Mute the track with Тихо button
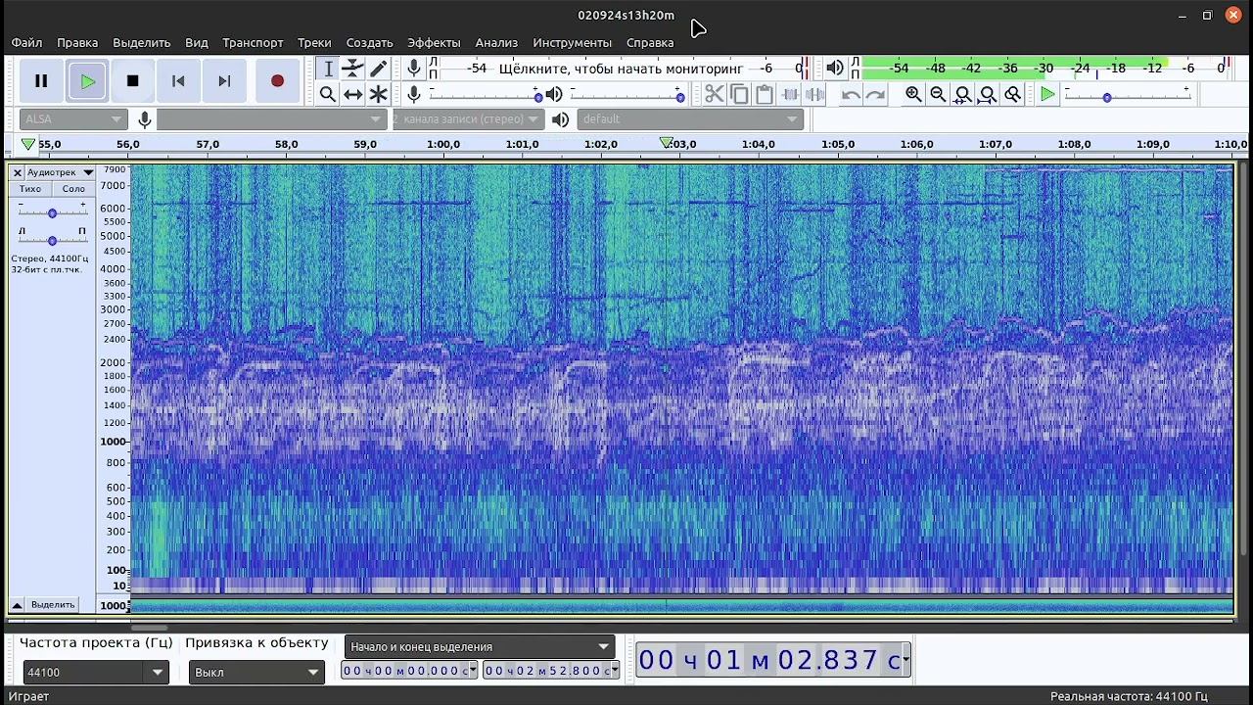1253x705 pixels. tap(30, 189)
